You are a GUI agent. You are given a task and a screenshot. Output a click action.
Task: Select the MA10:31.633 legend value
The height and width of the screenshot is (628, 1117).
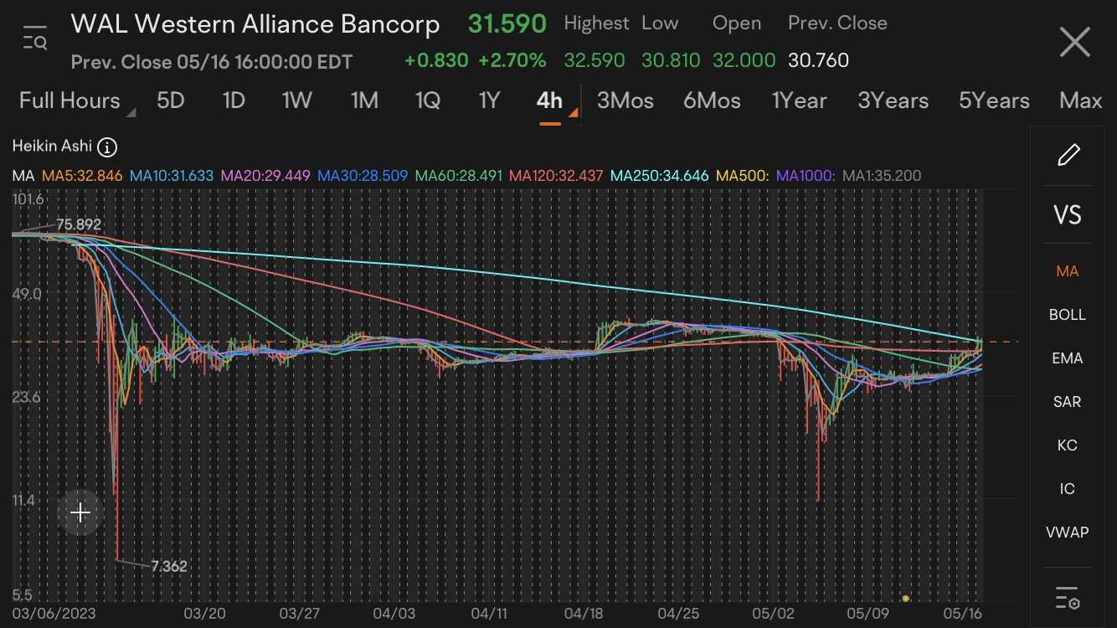172,176
